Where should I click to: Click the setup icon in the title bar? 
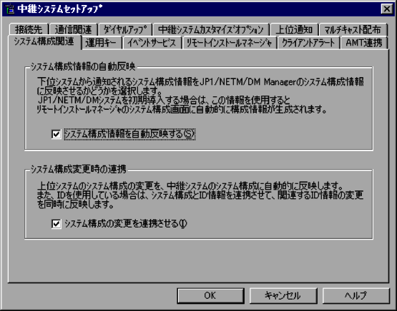pos(9,9)
